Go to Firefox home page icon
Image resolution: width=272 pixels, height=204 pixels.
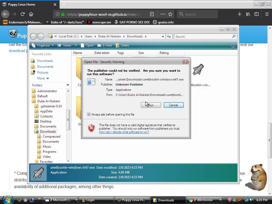pyautogui.click(x=31, y=14)
